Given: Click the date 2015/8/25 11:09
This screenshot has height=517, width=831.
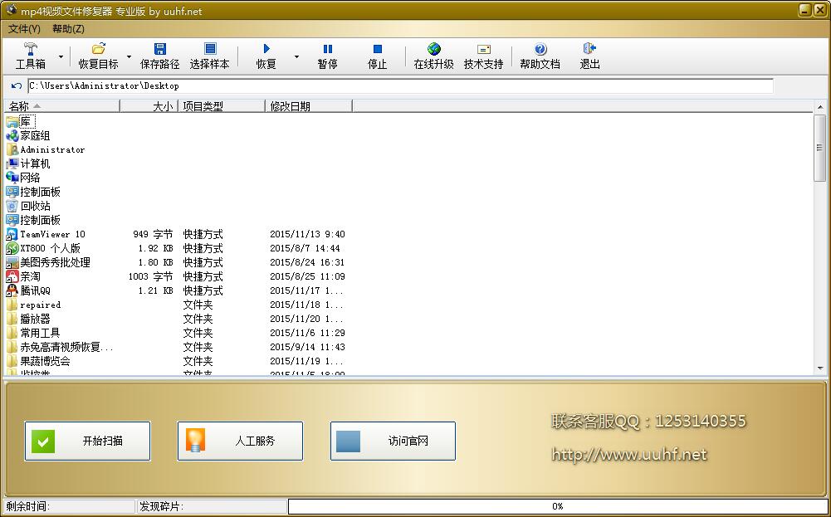Looking at the screenshot, I should (x=307, y=276).
